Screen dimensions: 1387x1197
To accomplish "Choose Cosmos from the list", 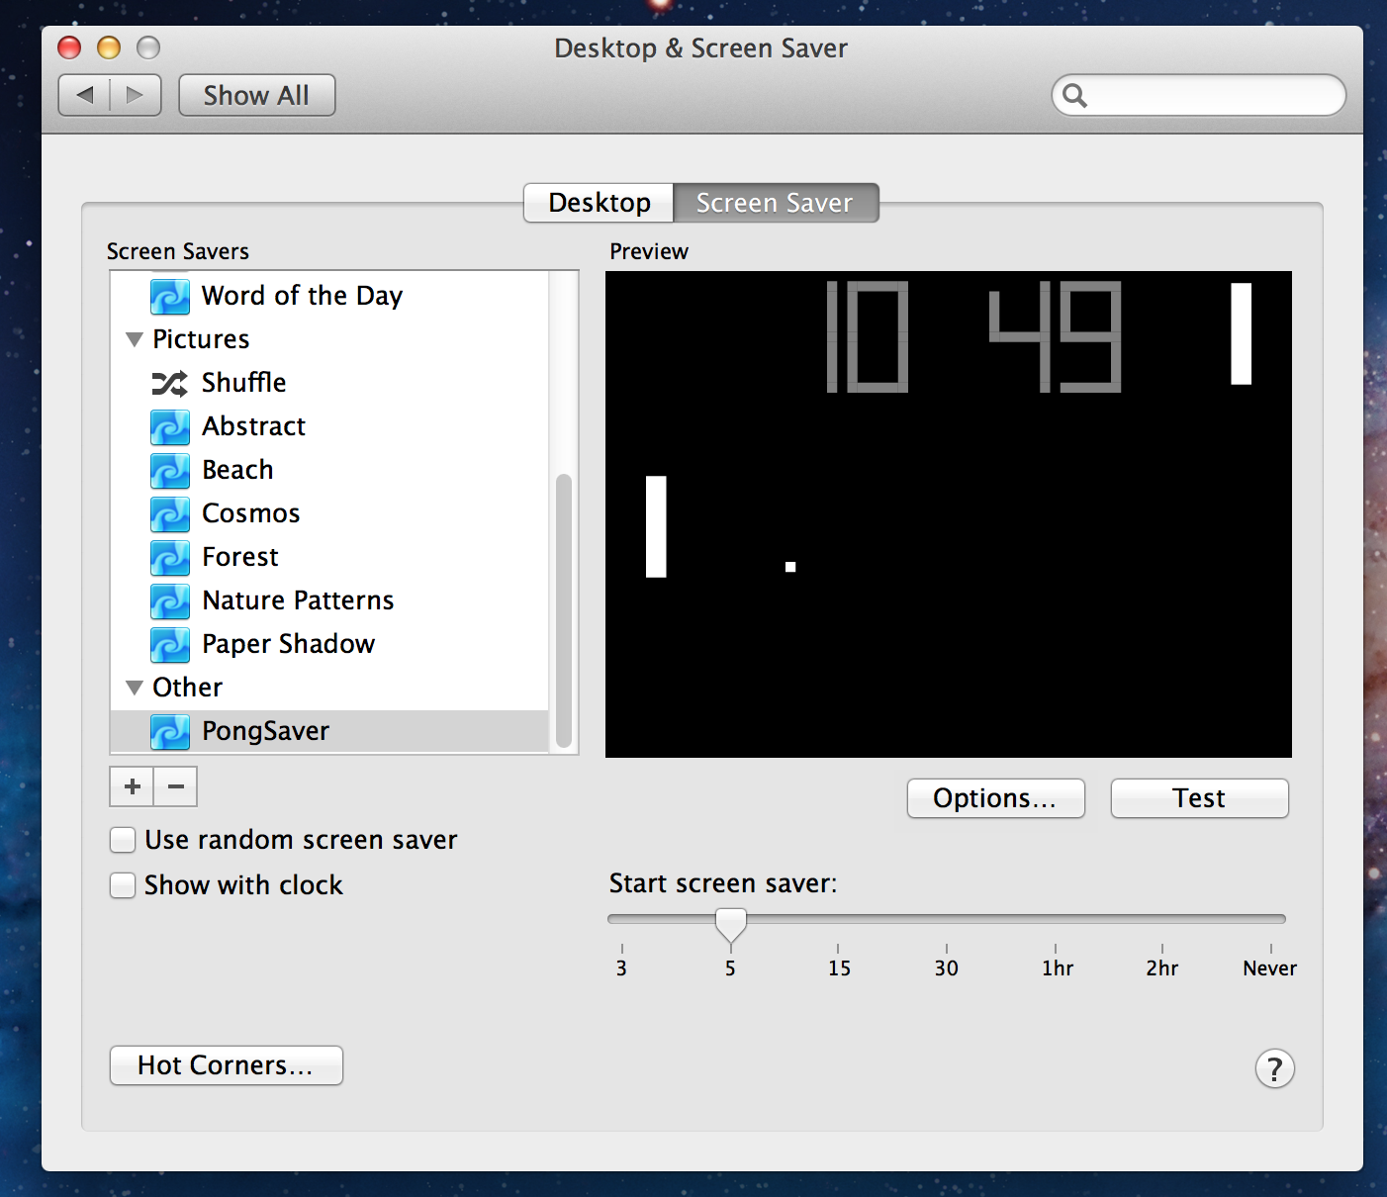I will [250, 513].
